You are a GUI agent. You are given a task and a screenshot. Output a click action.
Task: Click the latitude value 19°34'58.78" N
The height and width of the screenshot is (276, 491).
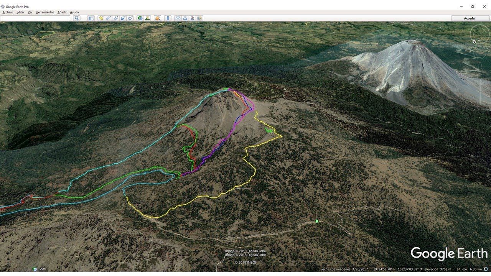pyautogui.click(x=384, y=269)
